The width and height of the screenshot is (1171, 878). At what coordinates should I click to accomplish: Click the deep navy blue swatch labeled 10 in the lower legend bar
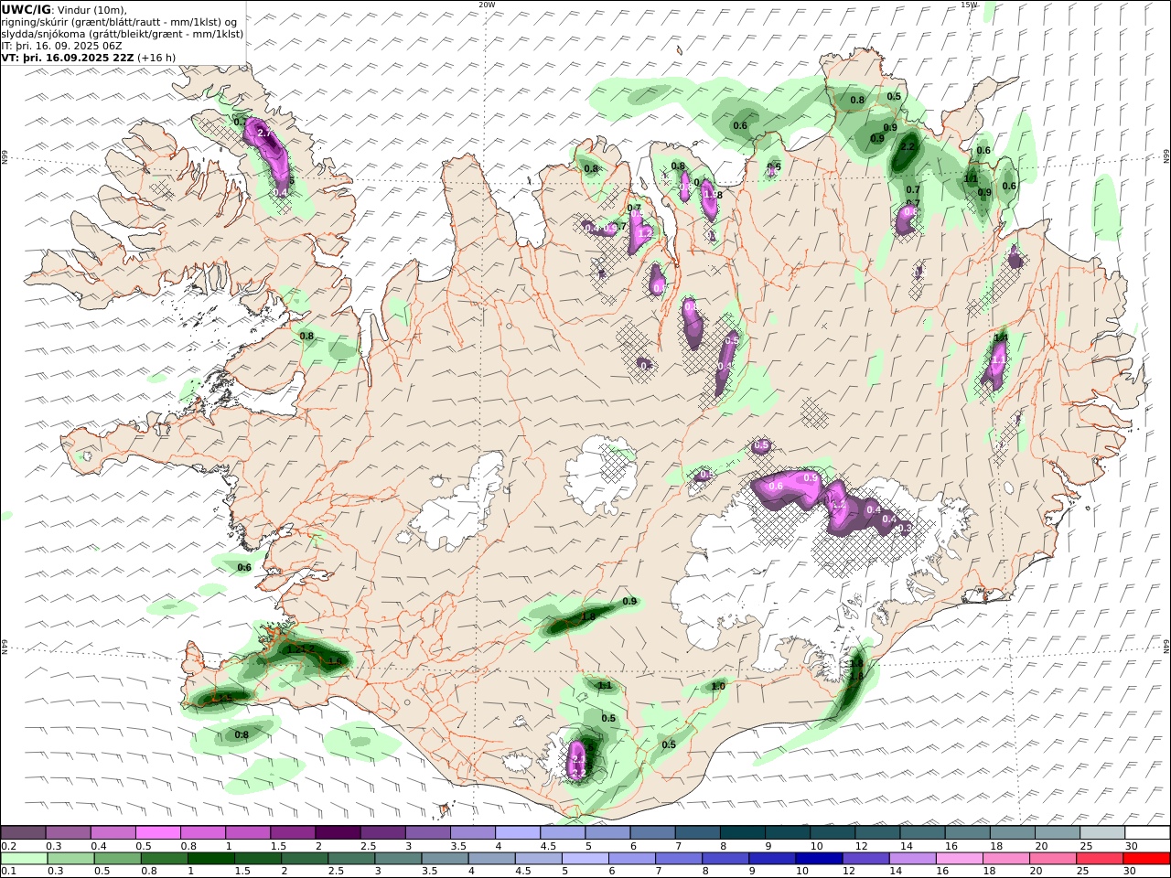pyautogui.click(x=820, y=859)
